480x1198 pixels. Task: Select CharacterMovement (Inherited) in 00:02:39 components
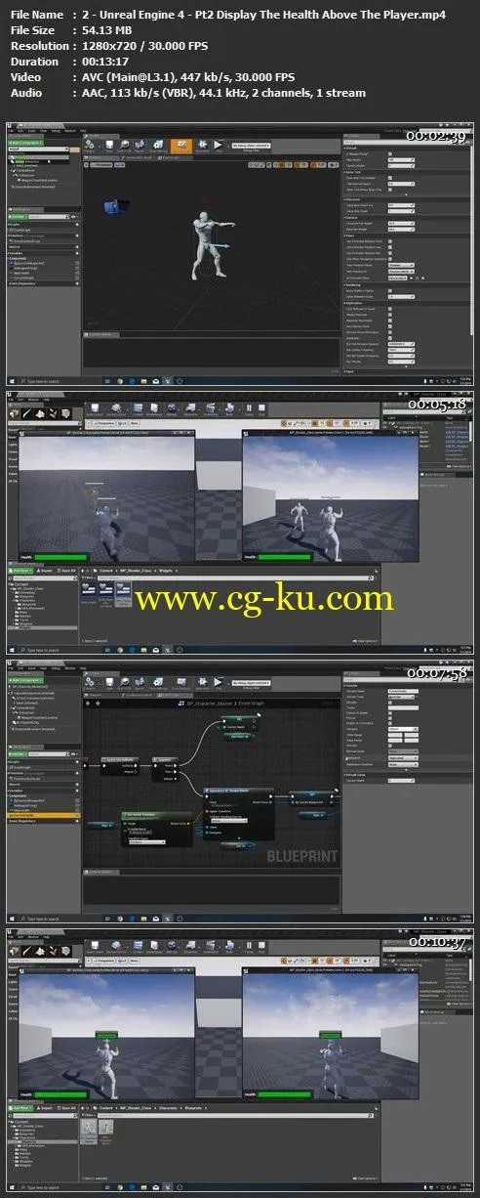34,186
